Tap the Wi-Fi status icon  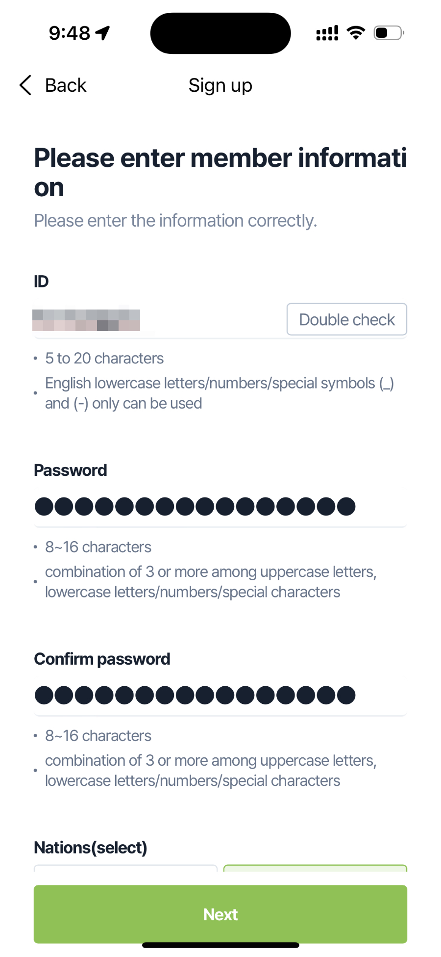click(x=356, y=33)
